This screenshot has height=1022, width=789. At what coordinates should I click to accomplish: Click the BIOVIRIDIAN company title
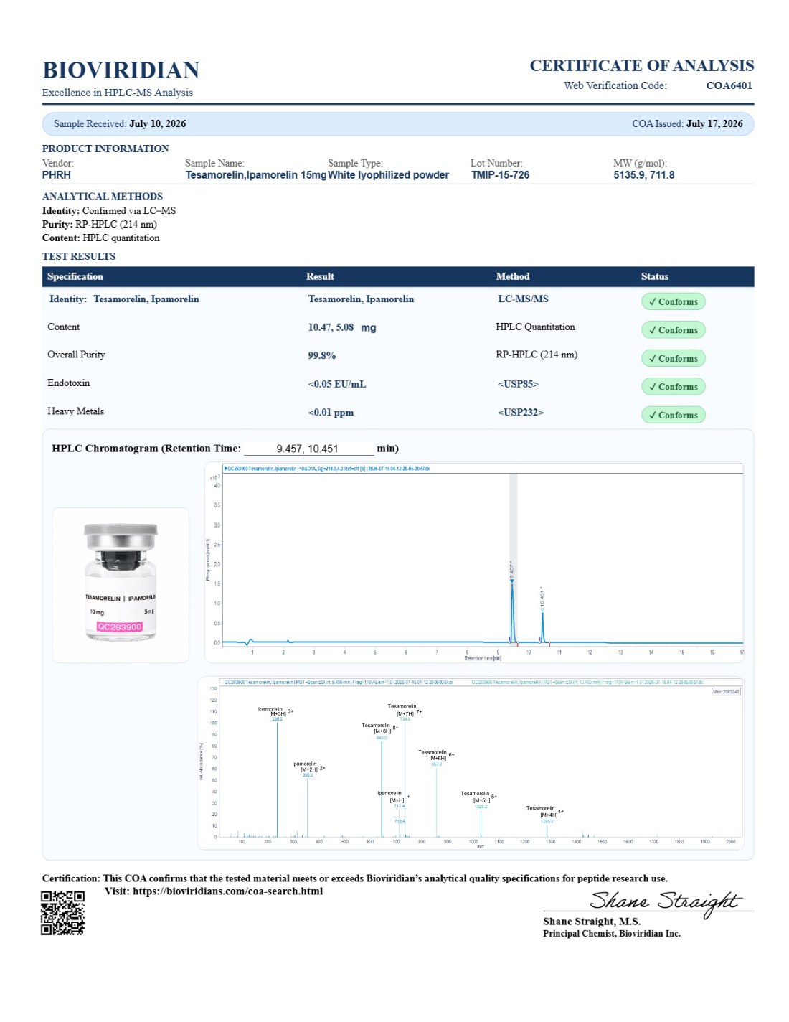click(121, 70)
